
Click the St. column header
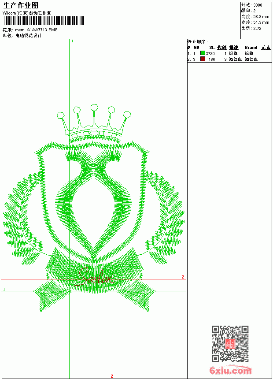point(212,48)
